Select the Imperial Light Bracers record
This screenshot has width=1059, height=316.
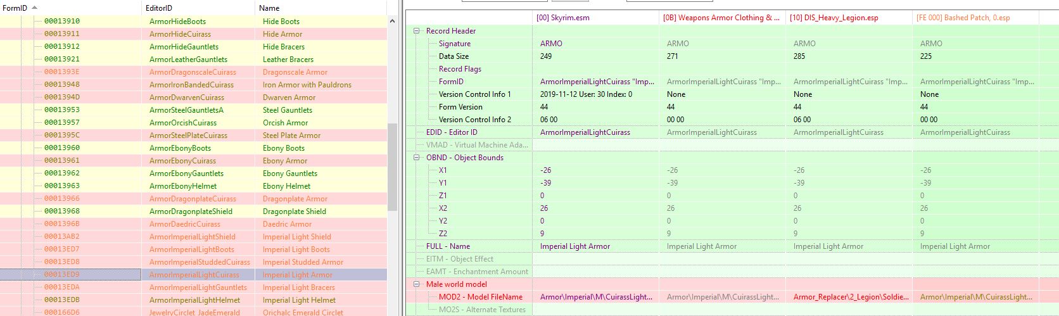tap(193, 287)
